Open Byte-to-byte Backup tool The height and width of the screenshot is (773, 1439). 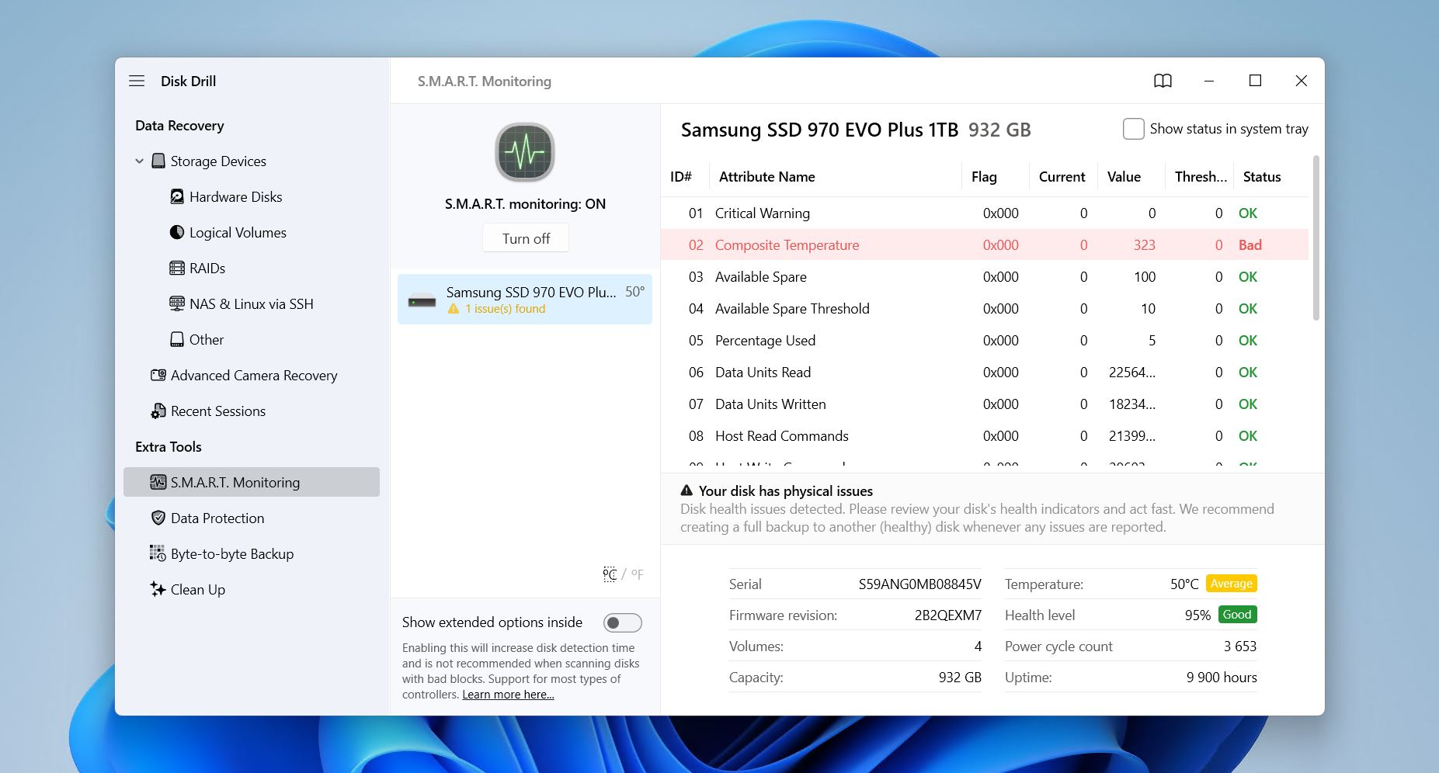231,554
